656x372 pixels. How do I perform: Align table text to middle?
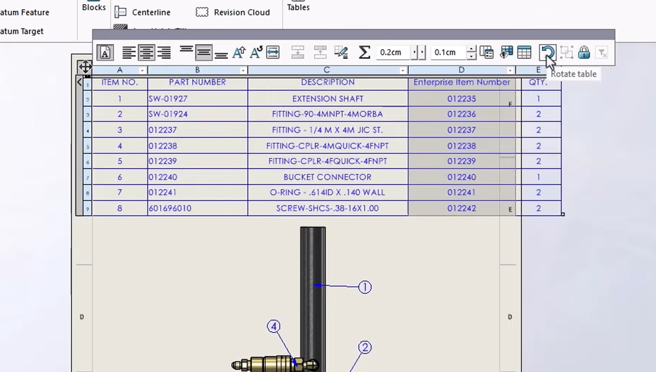[204, 53]
